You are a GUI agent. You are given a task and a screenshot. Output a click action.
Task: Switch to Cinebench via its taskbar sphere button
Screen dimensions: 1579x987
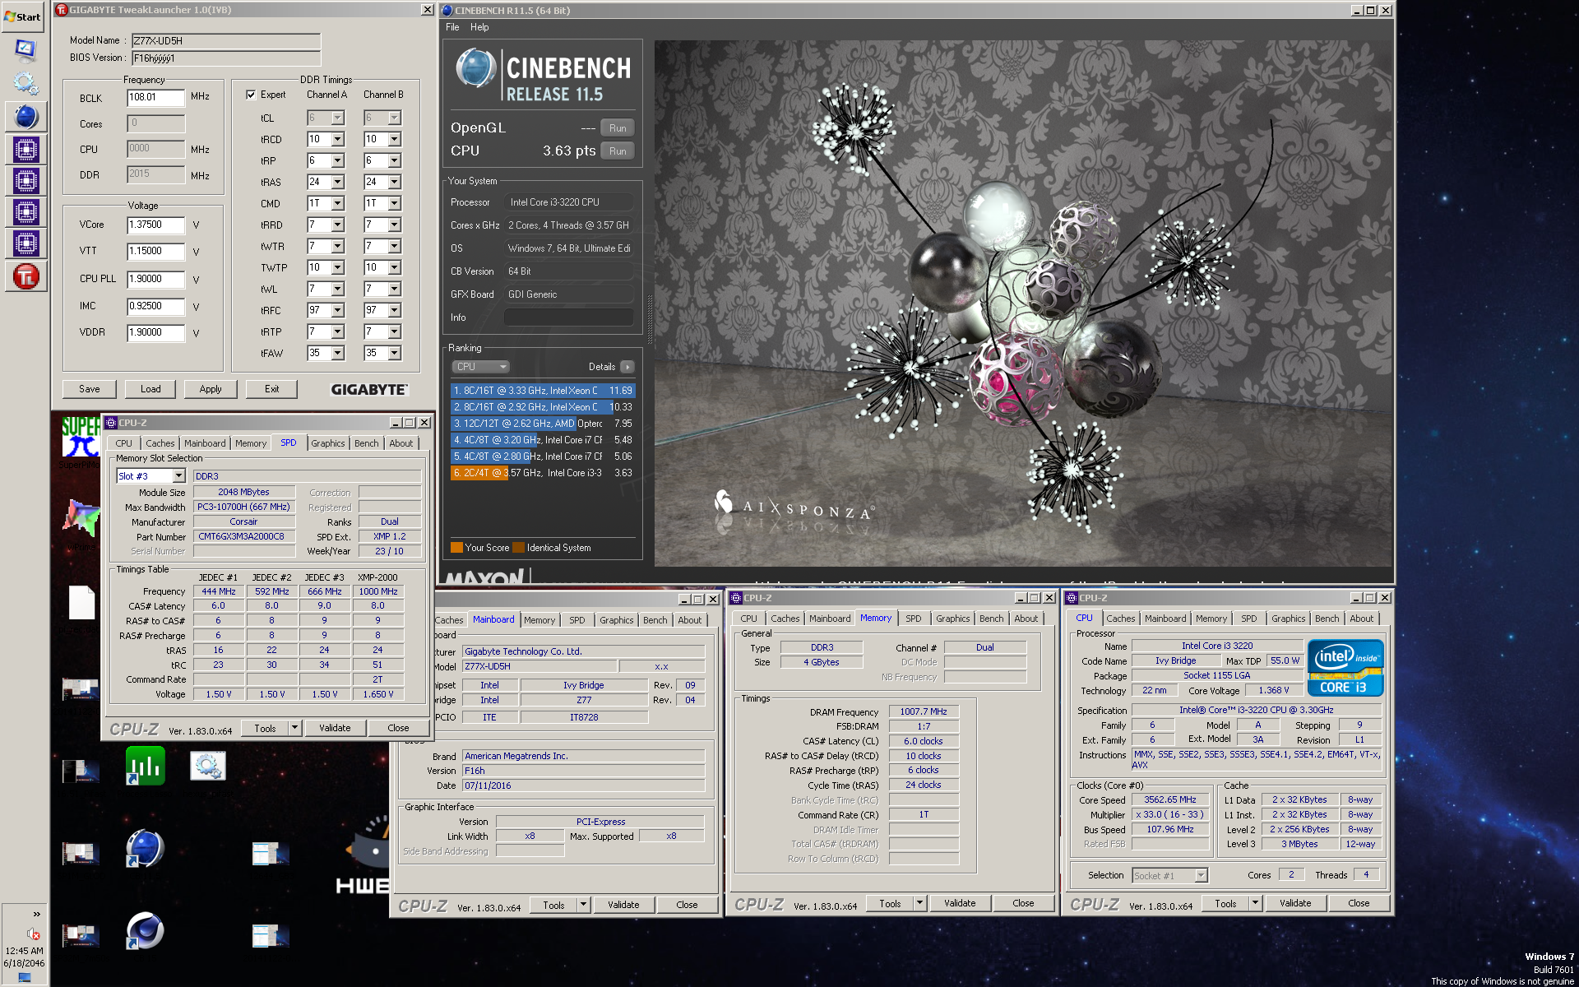pyautogui.click(x=25, y=117)
